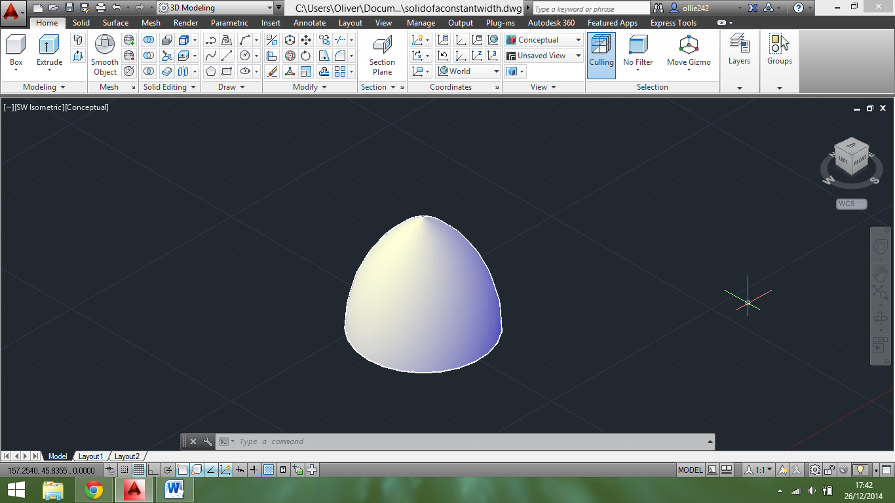Image resolution: width=895 pixels, height=503 pixels.
Task: Click the annotation scale 1:1 button
Action: (x=759, y=470)
